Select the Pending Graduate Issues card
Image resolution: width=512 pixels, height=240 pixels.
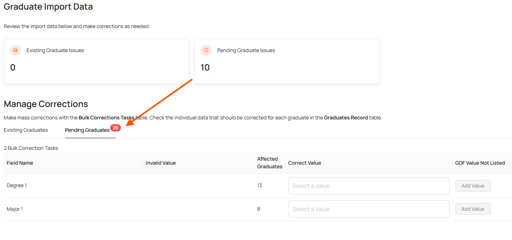tap(287, 61)
